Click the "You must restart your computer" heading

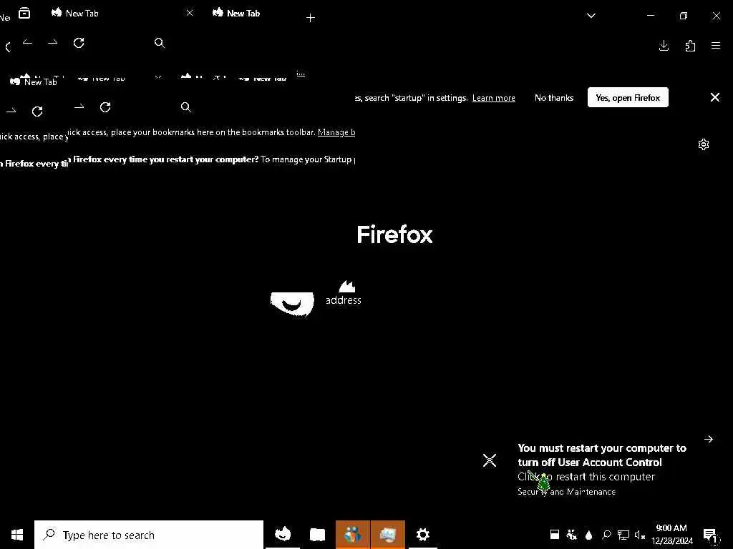[602, 455]
